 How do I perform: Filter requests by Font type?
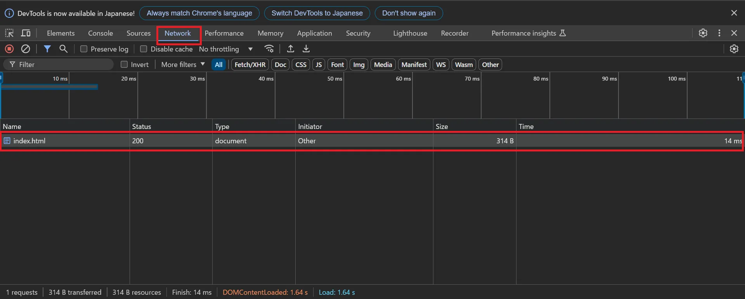point(338,65)
